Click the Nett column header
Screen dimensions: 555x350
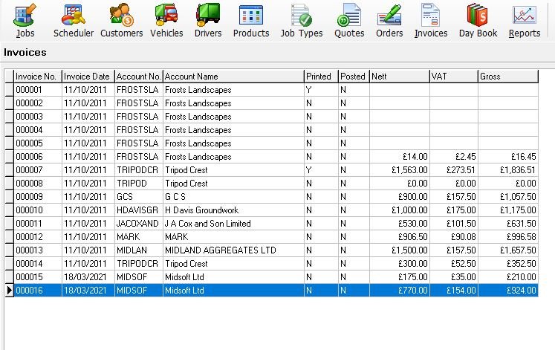tap(400, 77)
